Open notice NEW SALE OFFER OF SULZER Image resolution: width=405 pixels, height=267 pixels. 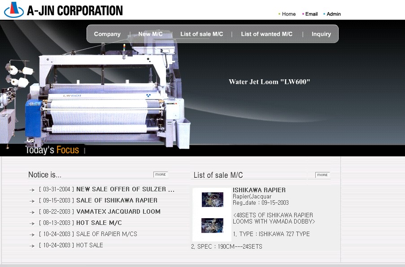(x=125, y=189)
